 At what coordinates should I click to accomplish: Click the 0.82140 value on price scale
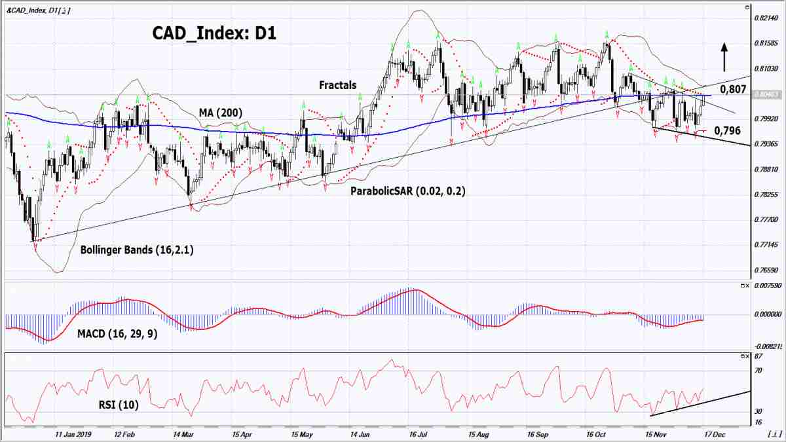766,18
